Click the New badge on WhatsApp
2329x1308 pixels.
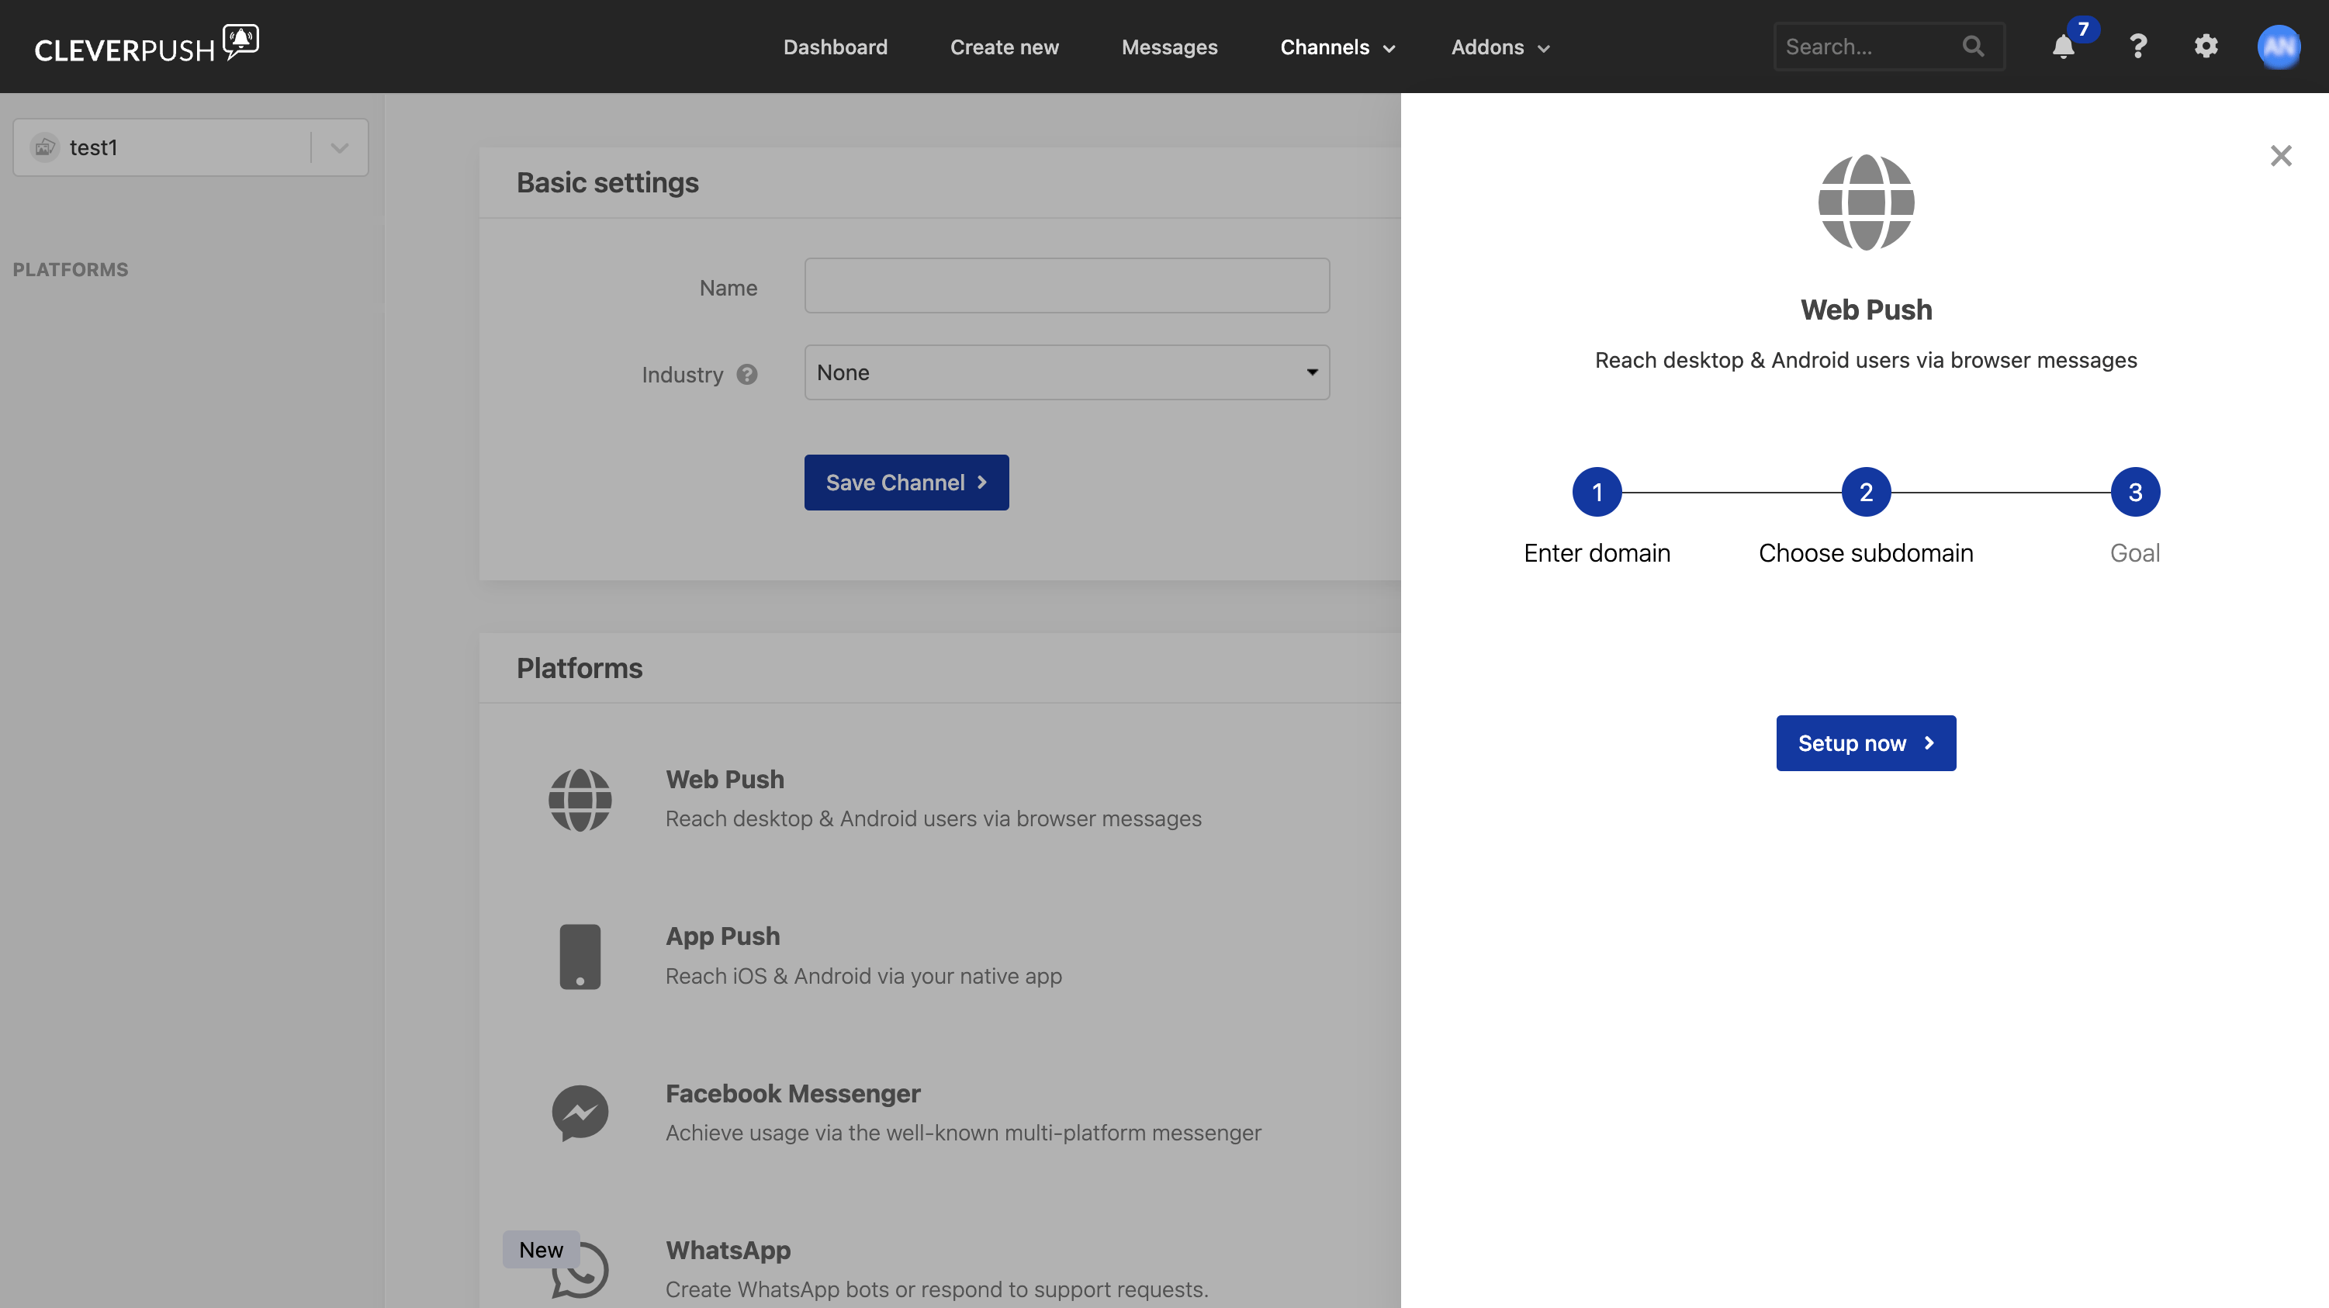click(x=541, y=1249)
